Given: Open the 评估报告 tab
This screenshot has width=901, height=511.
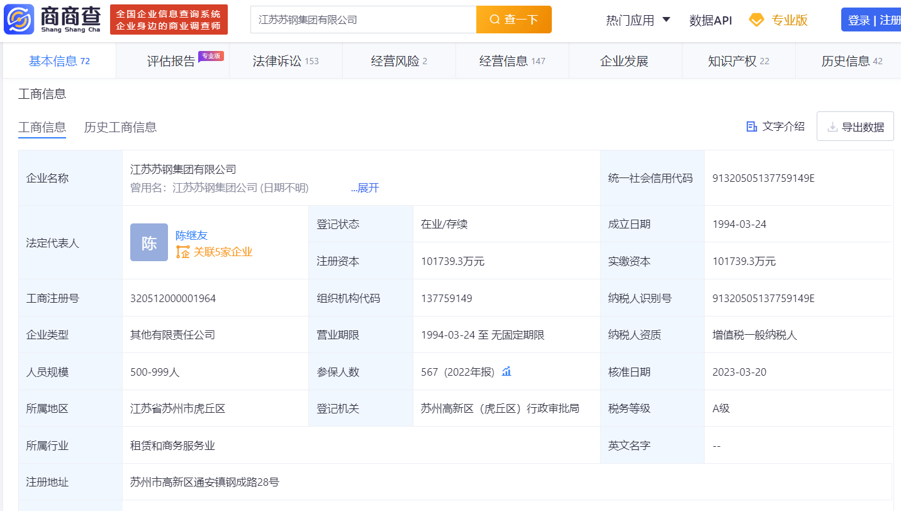Looking at the screenshot, I should [172, 61].
